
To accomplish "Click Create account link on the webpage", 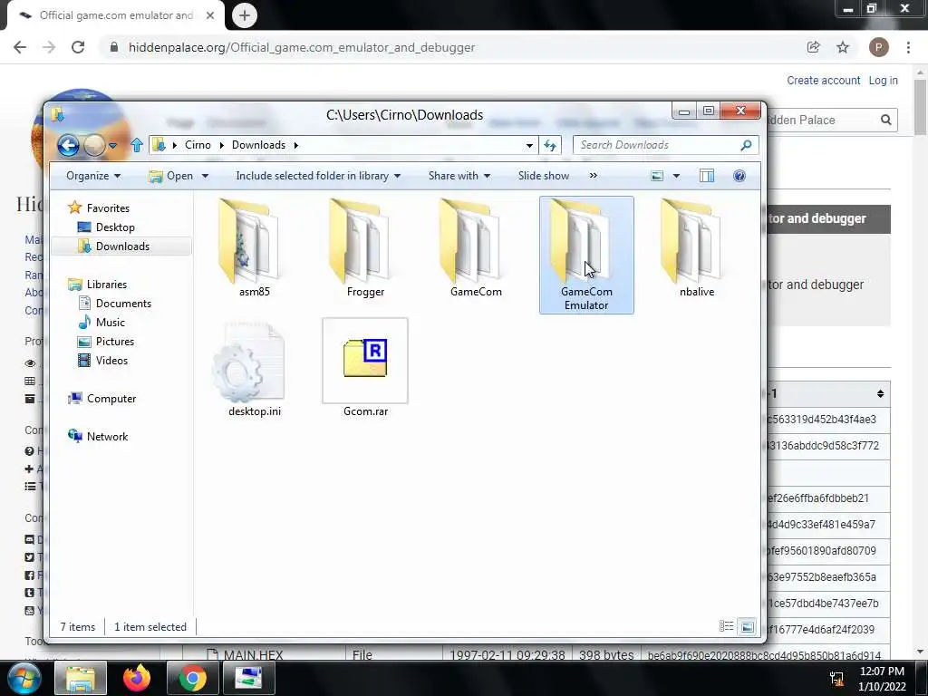I will click(x=823, y=81).
